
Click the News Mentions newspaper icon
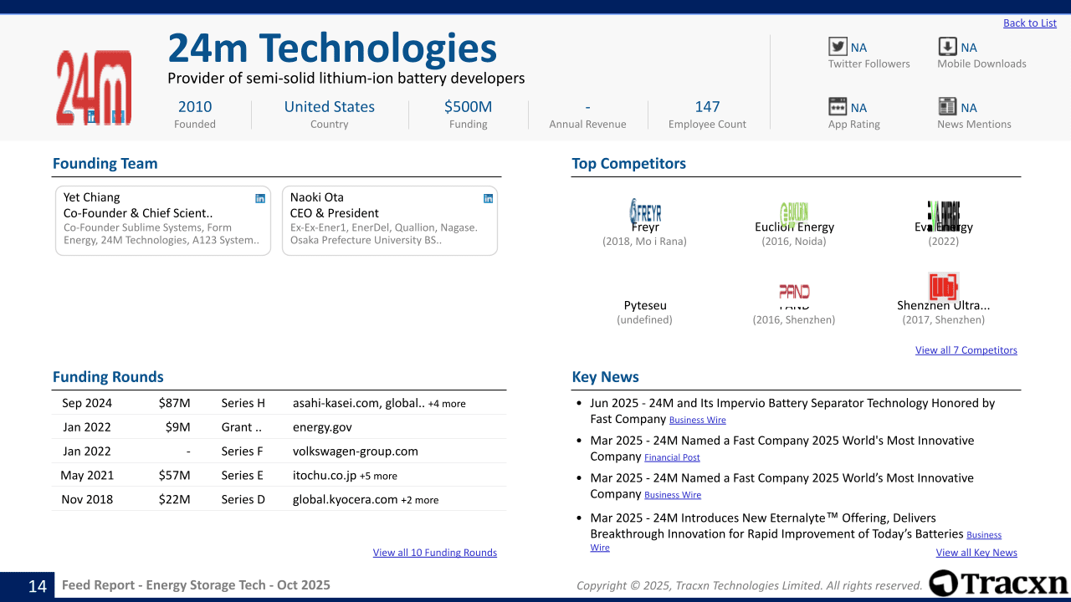(x=947, y=106)
